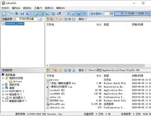
Task: Click New Folder icon in local toolbar
Action: (52, 70)
